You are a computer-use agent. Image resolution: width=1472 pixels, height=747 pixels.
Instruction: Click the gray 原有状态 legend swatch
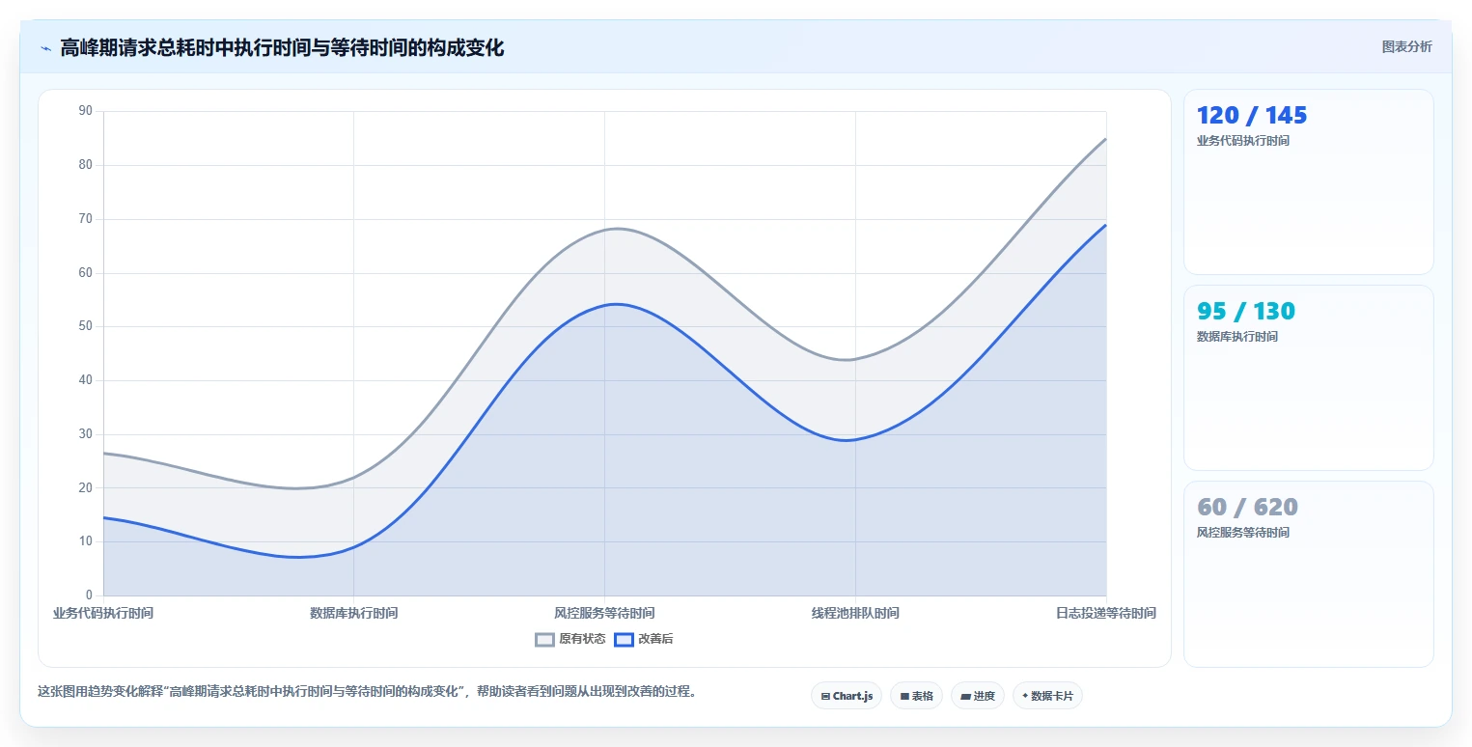pos(545,639)
